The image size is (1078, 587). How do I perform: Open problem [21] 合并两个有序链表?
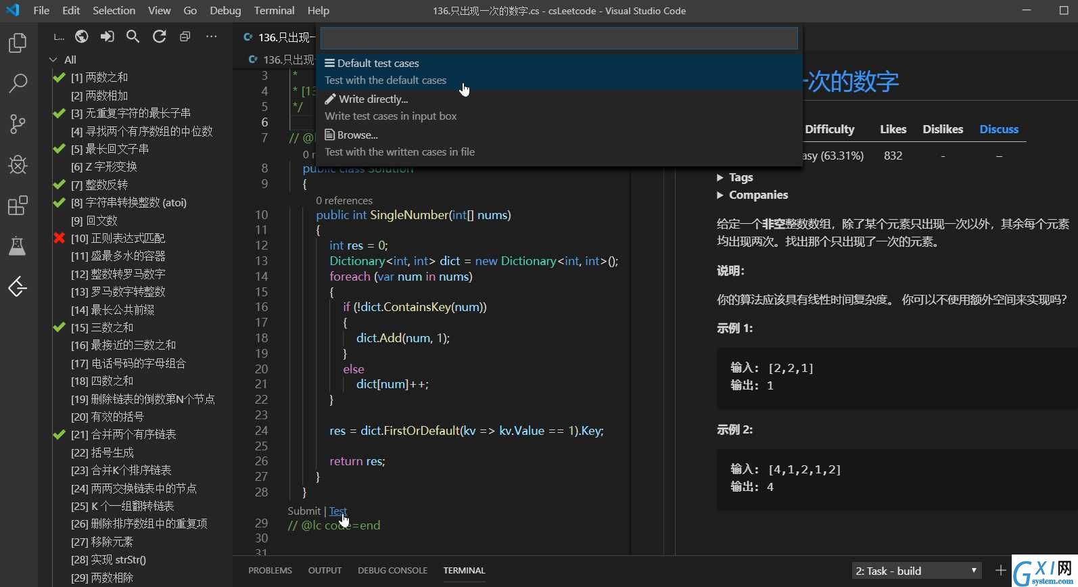123,434
